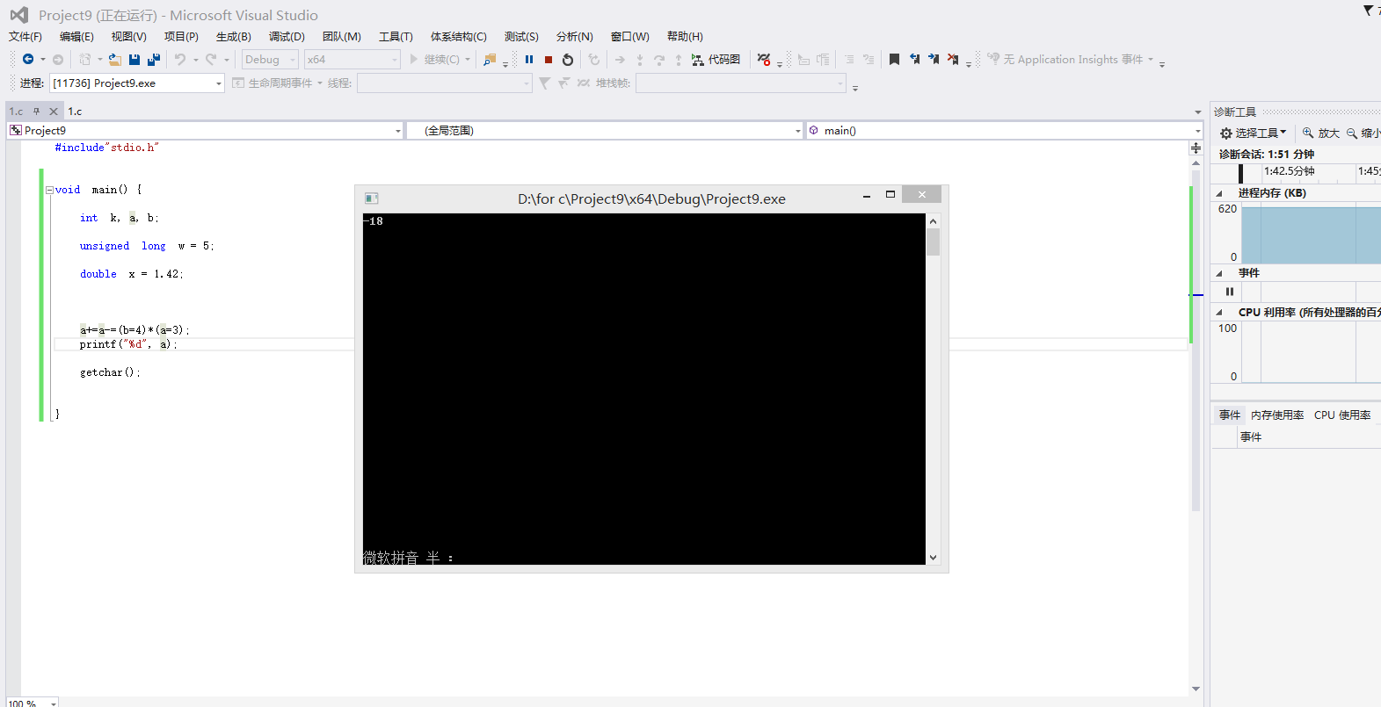Open the active documents list arrow

(x=1197, y=112)
